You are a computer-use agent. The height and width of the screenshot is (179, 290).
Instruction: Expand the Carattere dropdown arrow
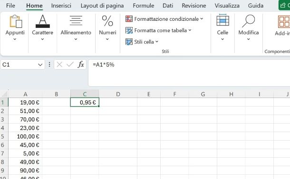point(42,39)
